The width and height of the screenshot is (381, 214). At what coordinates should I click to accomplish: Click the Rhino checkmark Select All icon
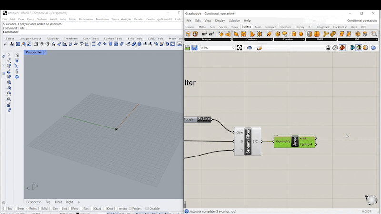[x=5, y=44]
